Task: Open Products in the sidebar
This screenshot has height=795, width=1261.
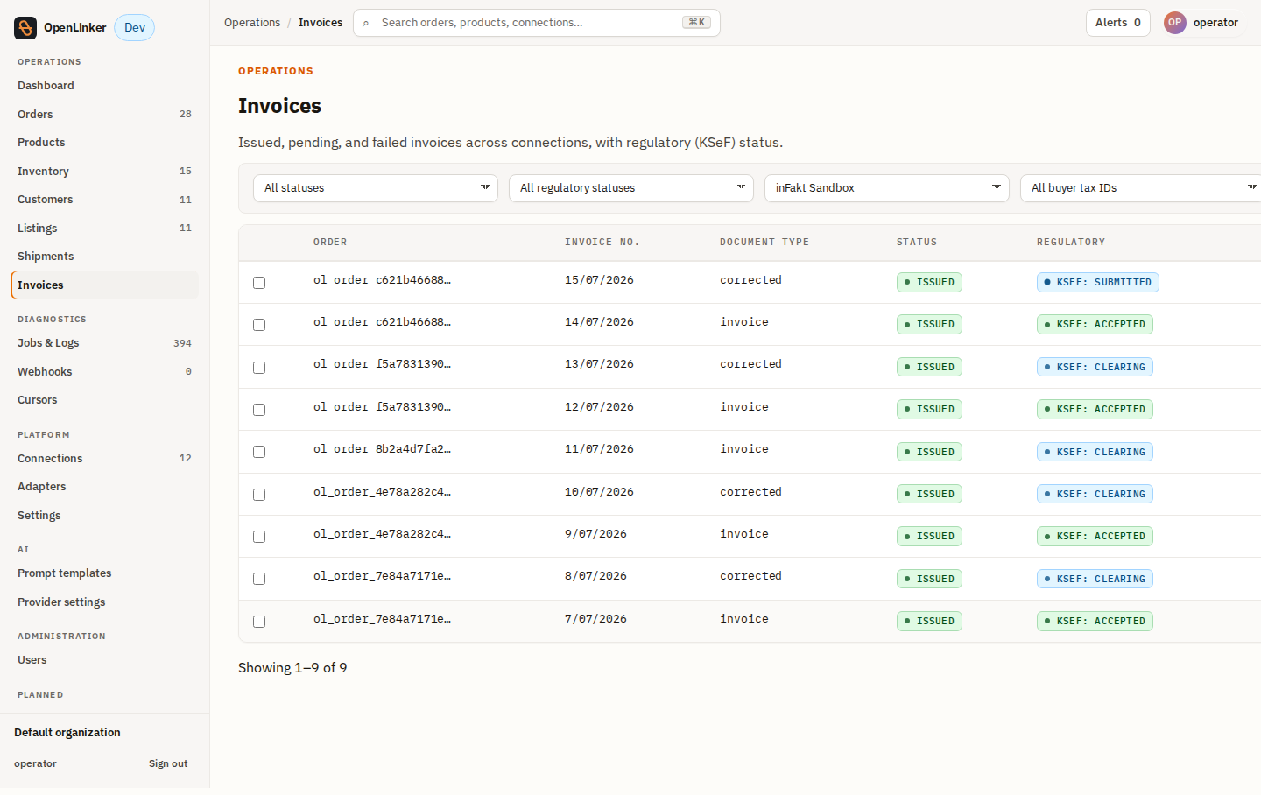Action: coord(104,143)
